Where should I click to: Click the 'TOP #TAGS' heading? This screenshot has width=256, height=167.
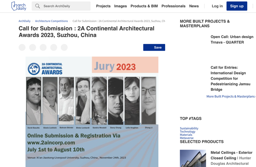191,118
